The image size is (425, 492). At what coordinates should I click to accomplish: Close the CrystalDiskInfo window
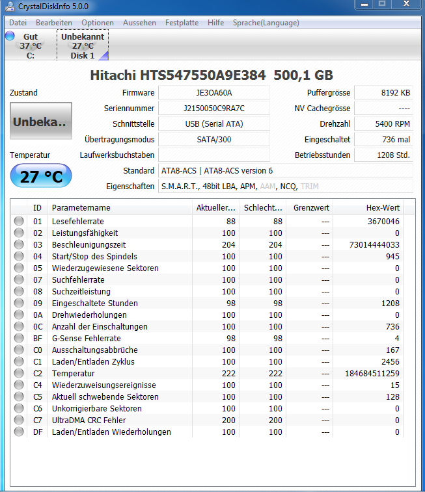[406, 5]
